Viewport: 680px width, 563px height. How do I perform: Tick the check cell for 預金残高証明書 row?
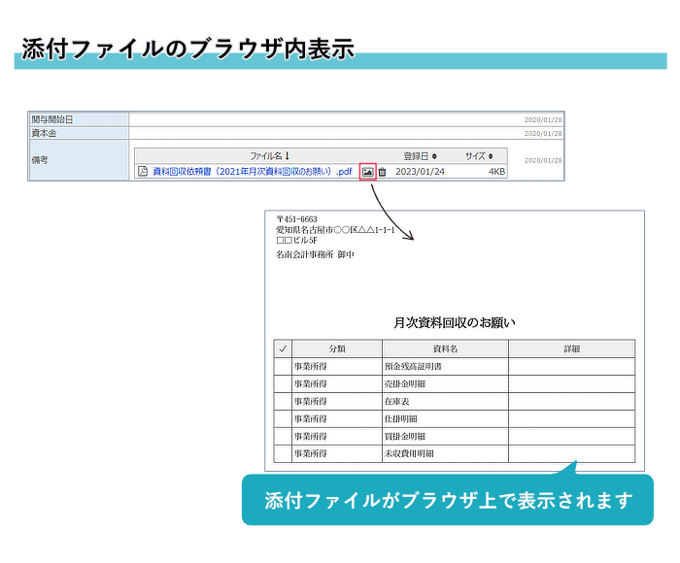tap(283, 367)
